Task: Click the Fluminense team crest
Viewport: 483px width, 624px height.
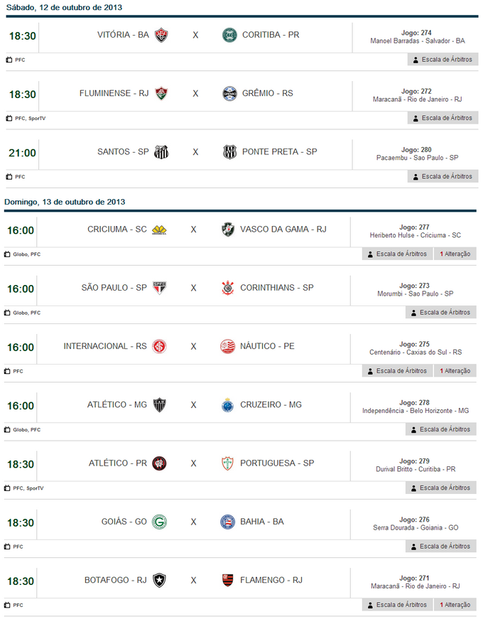Action: point(161,93)
